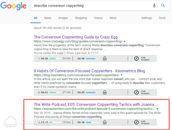Click the blog.kissmetrics.com green URL

coord(77,75)
